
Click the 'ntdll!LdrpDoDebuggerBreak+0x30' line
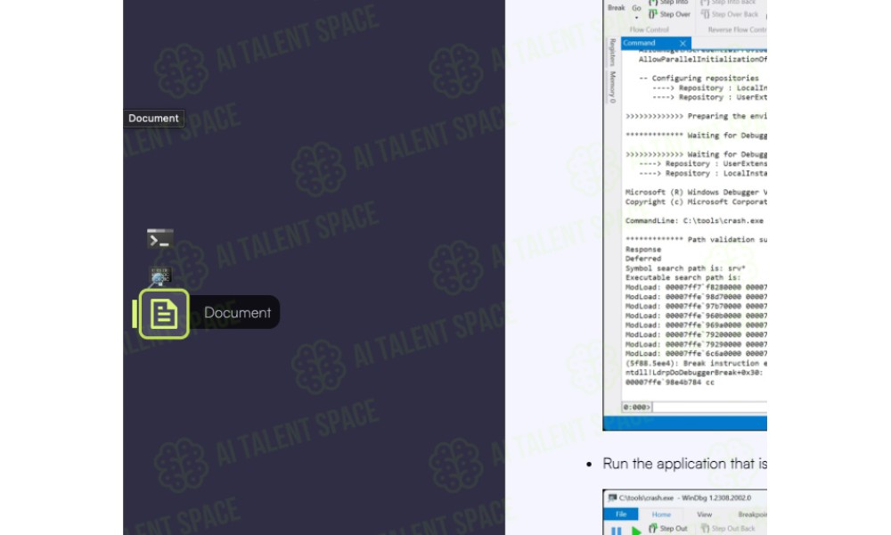click(x=694, y=373)
